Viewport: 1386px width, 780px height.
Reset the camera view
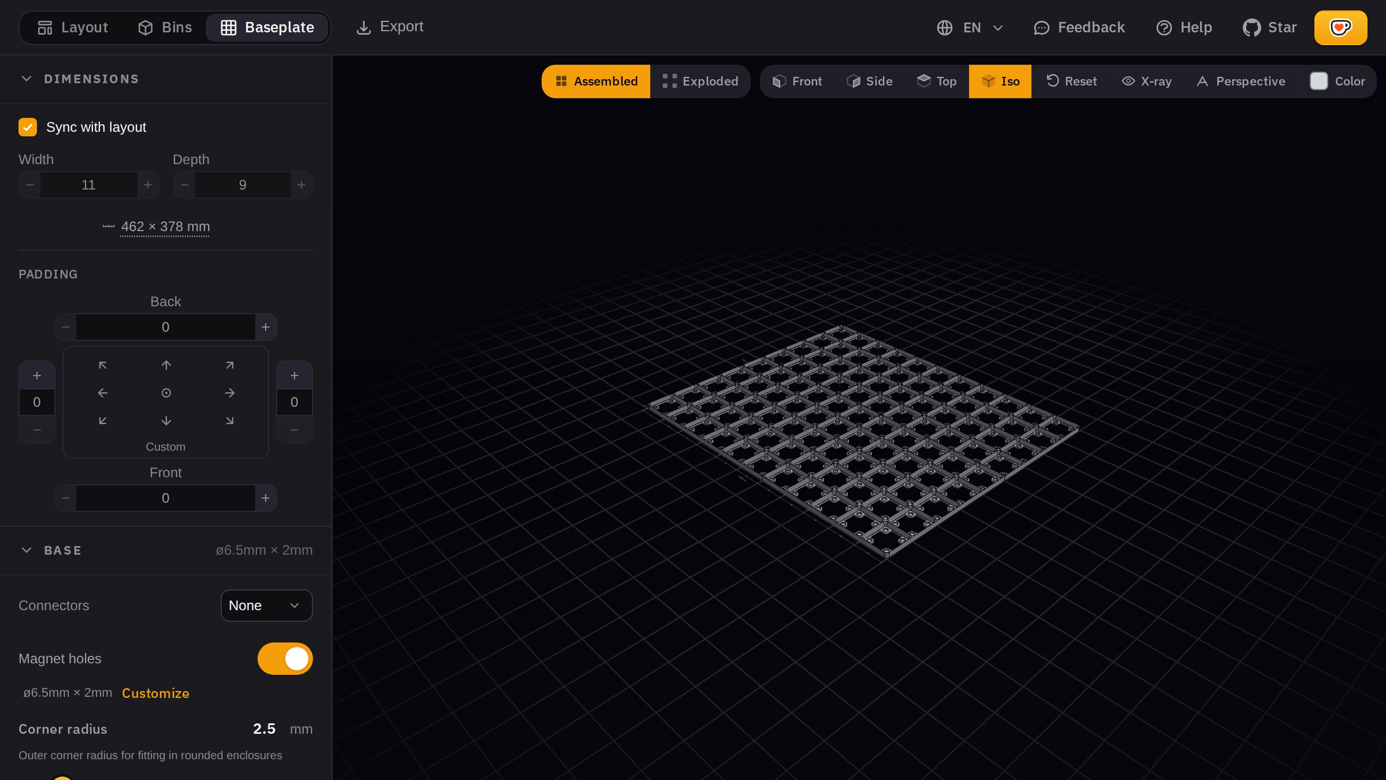[x=1072, y=81]
